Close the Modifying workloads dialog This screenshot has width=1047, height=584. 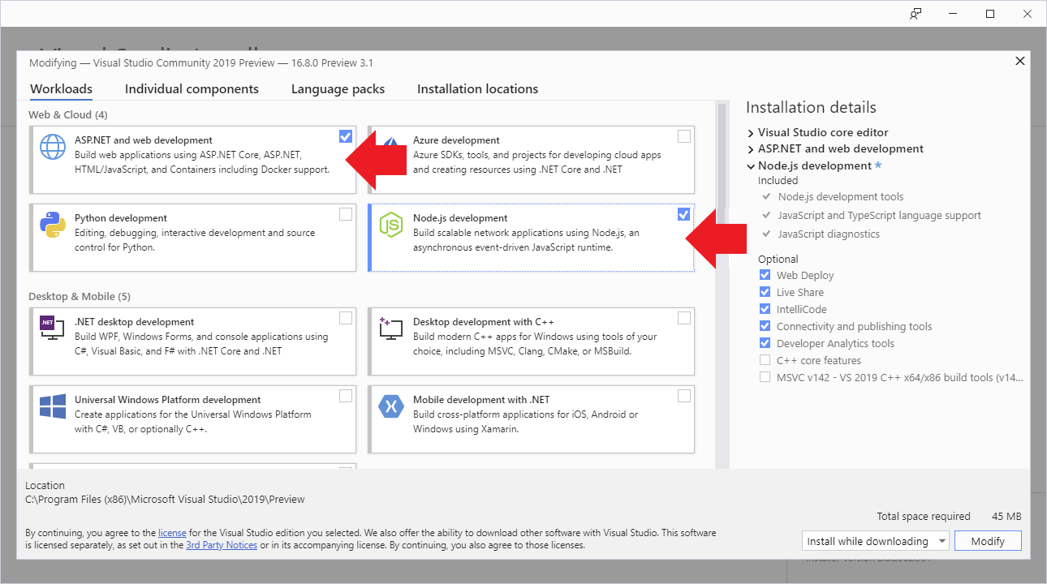tap(1020, 61)
